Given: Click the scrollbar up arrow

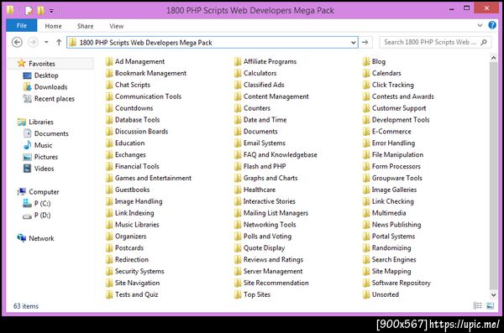Looking at the screenshot, I should pyautogui.click(x=493, y=58).
